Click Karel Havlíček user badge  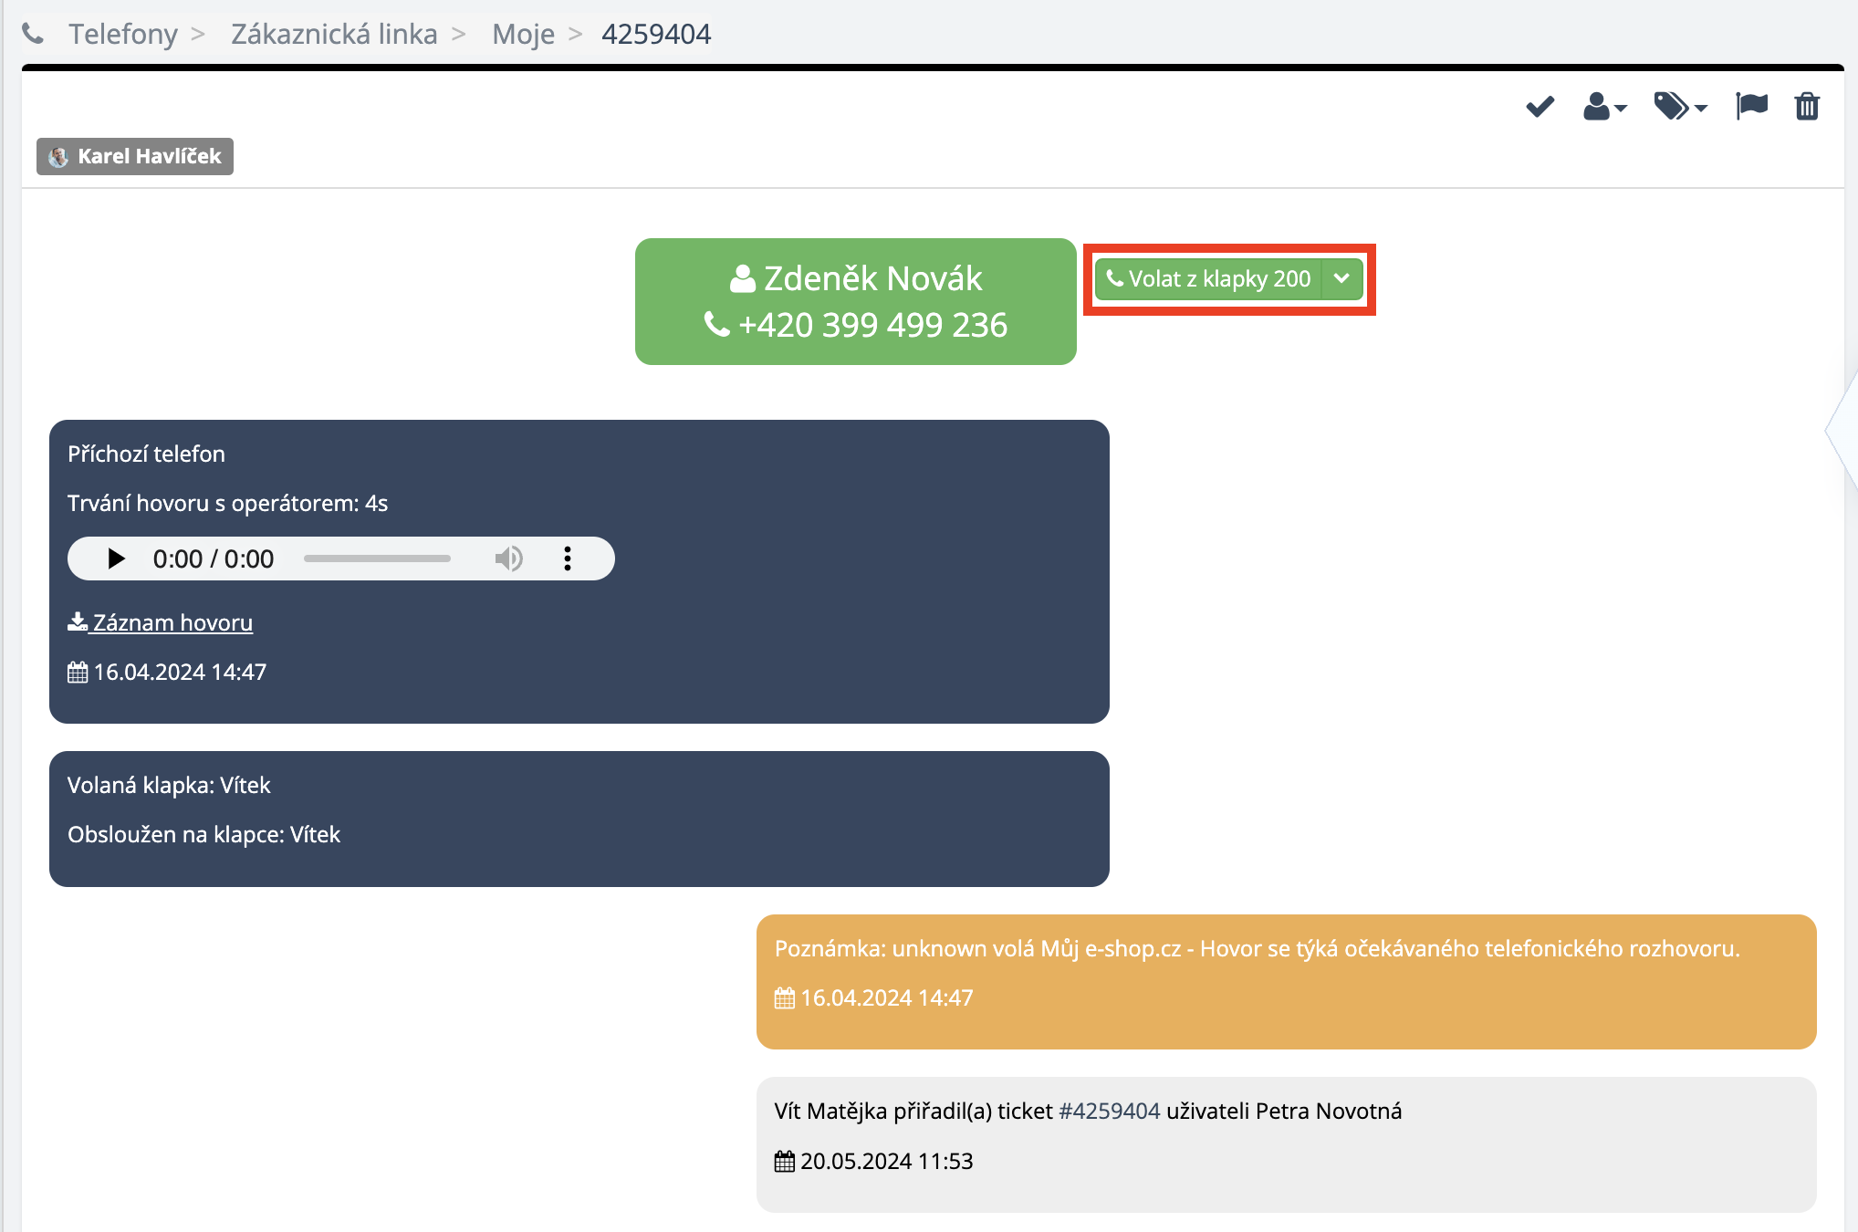[x=135, y=156]
